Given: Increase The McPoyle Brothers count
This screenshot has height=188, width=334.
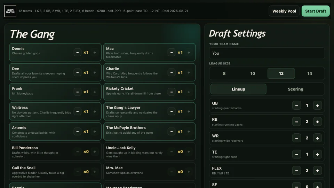Looking at the screenshot, I should (x=189, y=132).
